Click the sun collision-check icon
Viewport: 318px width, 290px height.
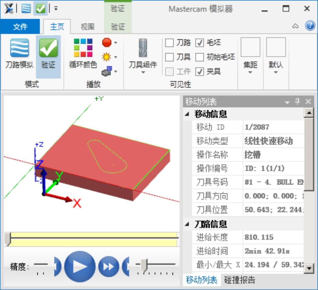[x=106, y=57]
